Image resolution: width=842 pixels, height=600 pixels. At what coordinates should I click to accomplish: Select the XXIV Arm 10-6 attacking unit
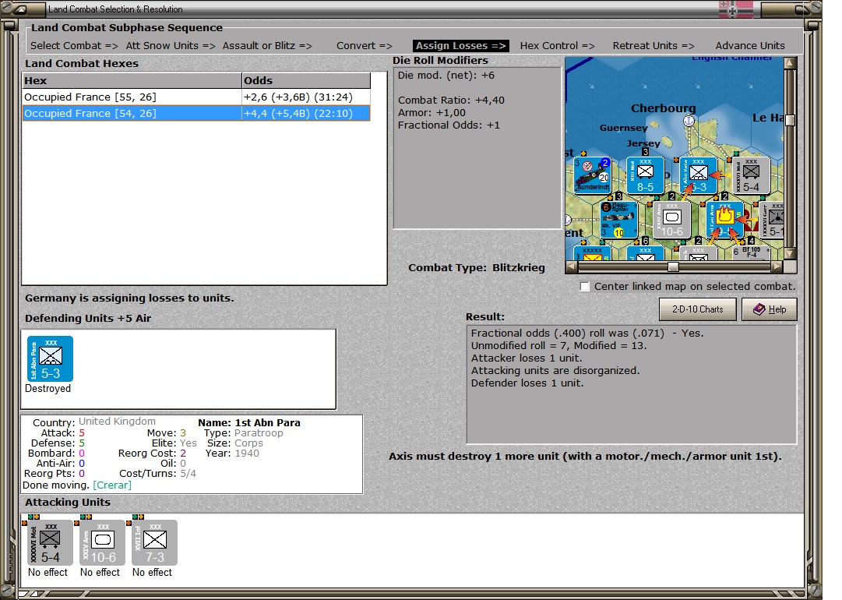coord(102,542)
